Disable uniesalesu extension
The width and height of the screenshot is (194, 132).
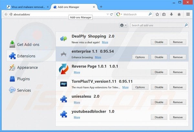[159, 102]
